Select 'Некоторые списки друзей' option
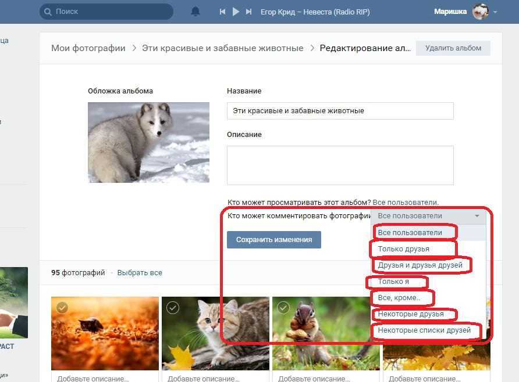519x382 pixels. coord(424,331)
